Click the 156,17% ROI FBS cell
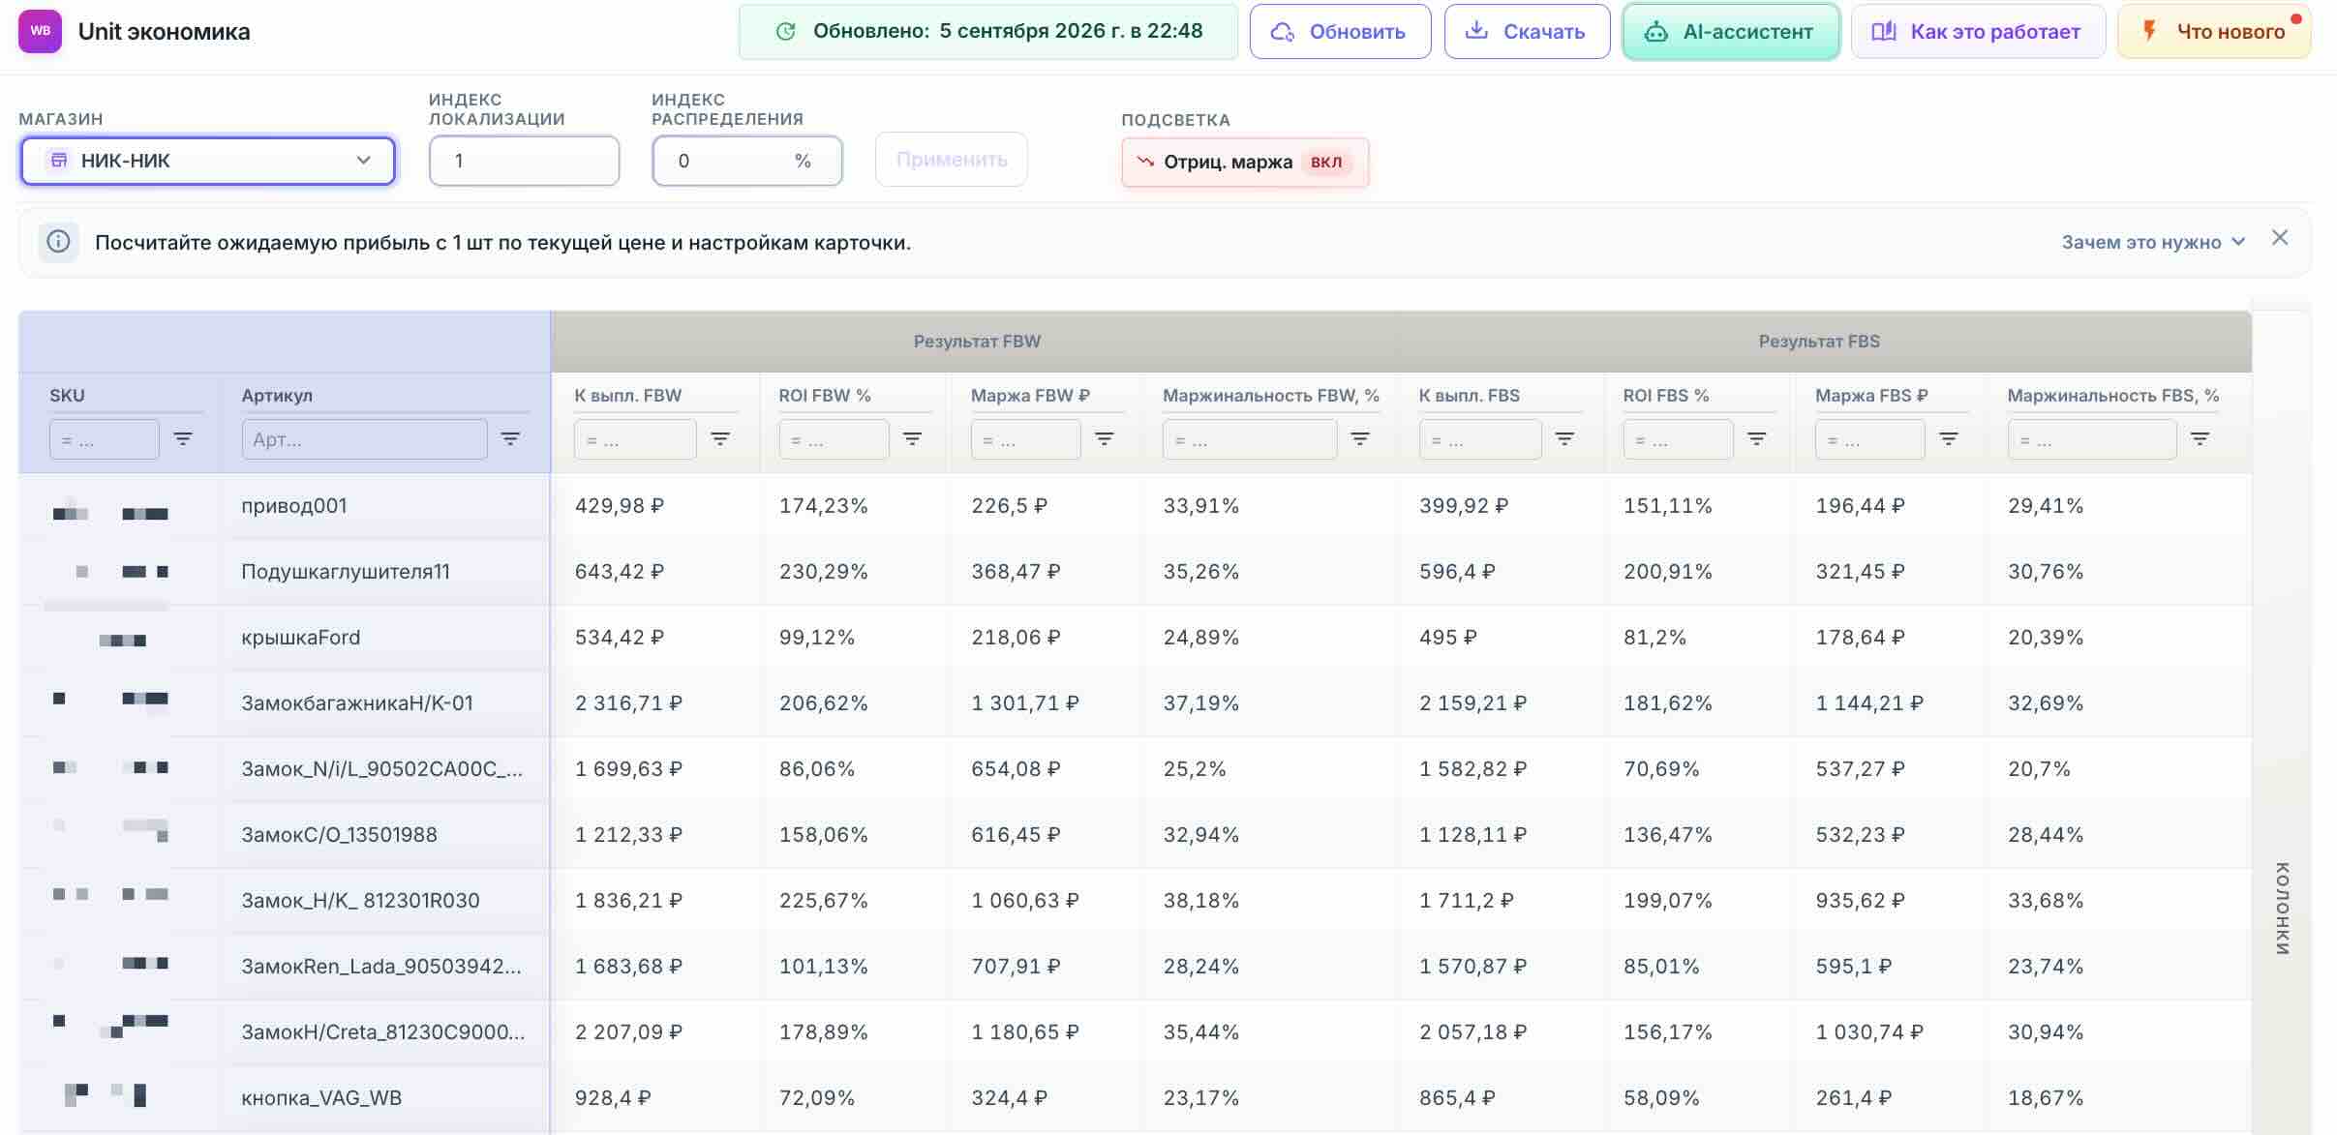 point(1668,1031)
